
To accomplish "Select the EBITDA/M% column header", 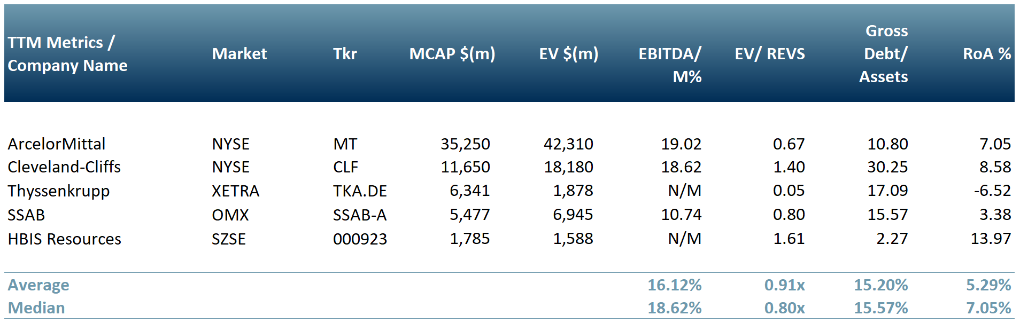I will click(670, 65).
